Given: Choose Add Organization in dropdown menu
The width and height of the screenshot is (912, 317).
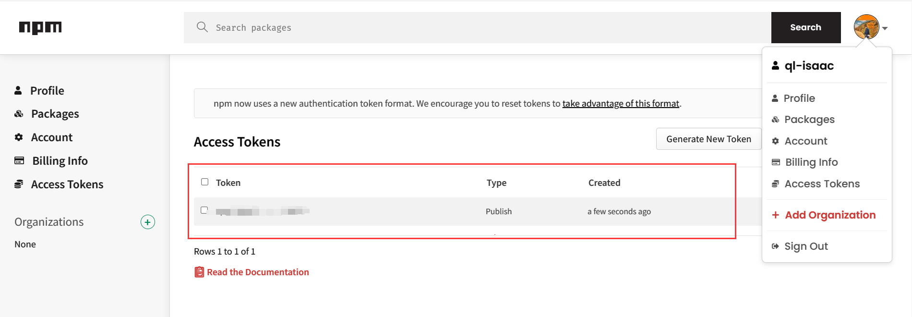Looking at the screenshot, I should tap(830, 215).
